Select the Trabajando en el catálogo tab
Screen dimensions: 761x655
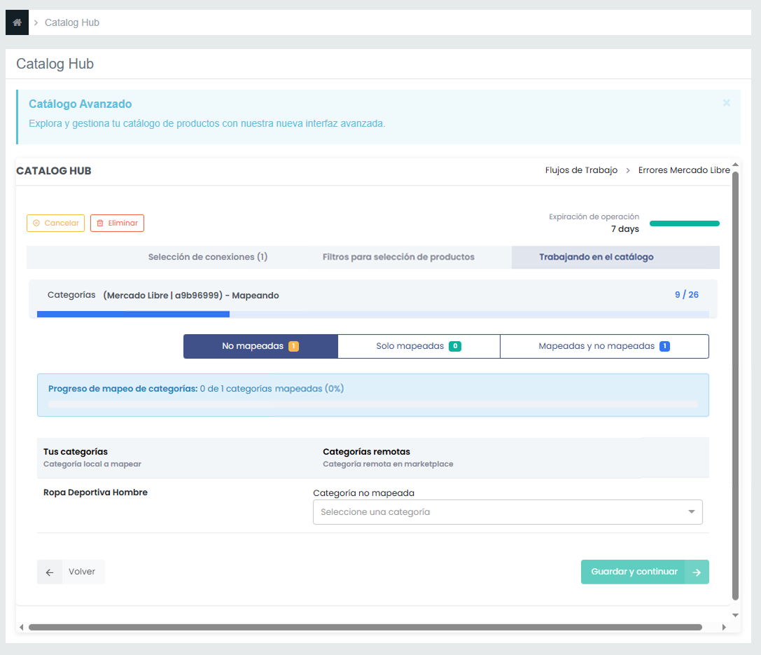[596, 257]
